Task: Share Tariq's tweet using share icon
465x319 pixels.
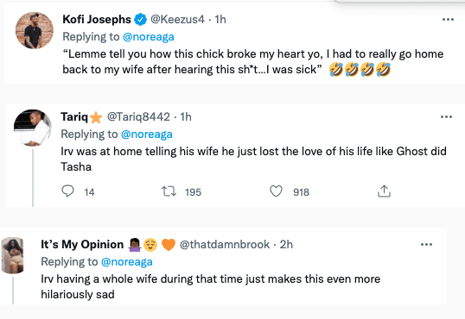Action: (x=384, y=191)
